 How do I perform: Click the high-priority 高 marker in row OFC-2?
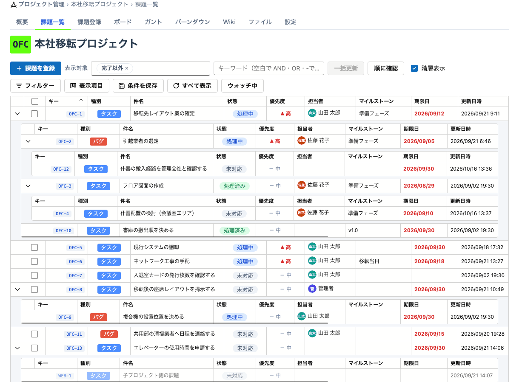click(275, 141)
